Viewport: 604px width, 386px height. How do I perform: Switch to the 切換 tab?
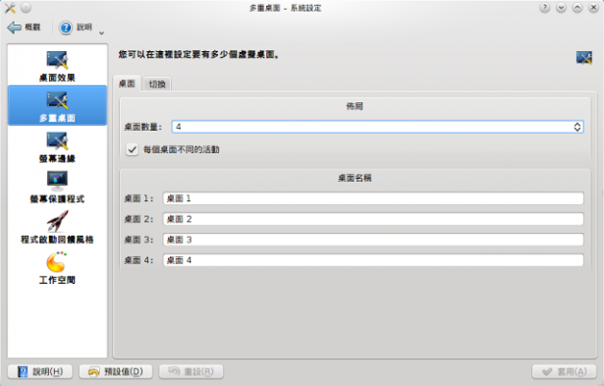point(157,84)
